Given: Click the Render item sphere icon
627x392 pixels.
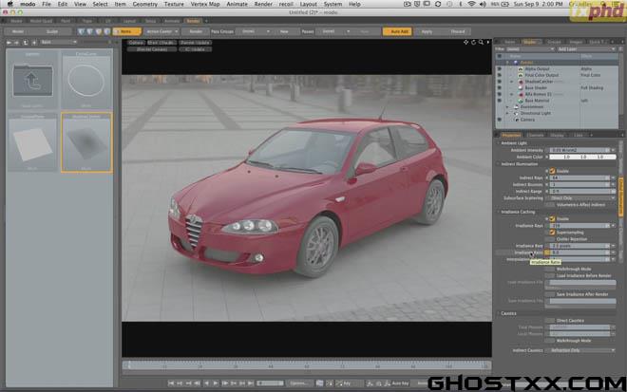Looking at the screenshot, I should pyautogui.click(x=516, y=63).
